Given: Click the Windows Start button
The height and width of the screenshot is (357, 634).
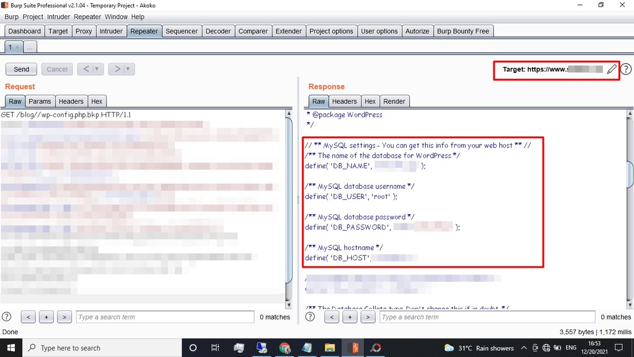Looking at the screenshot, I should (12, 347).
